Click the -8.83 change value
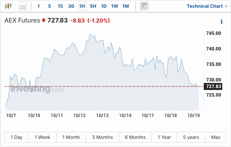The height and width of the screenshot is (147, 231). click(x=78, y=21)
